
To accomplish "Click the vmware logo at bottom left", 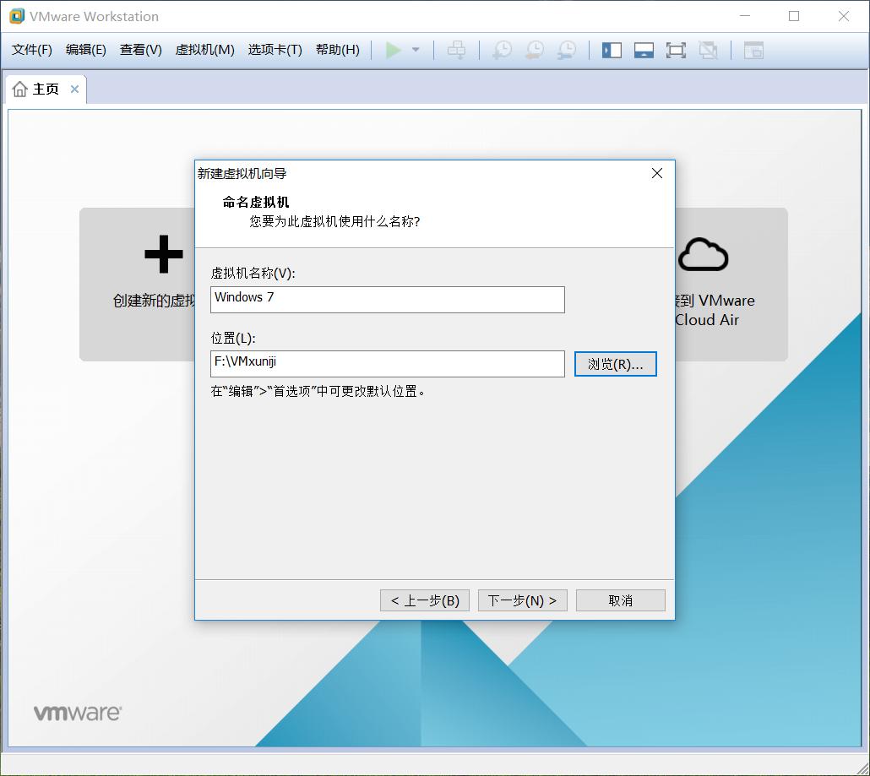I will pos(78,712).
